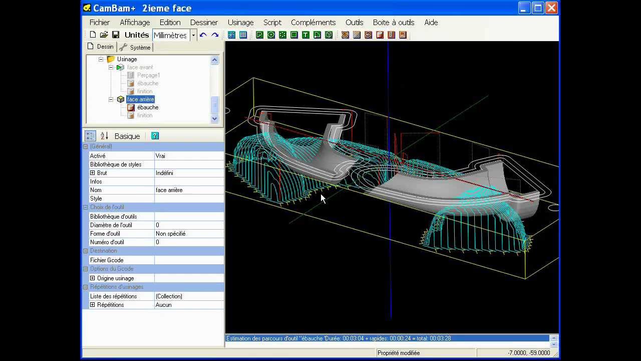641x361 pixels.
Task: Toggle the Basique property display mode
Action: (127, 136)
